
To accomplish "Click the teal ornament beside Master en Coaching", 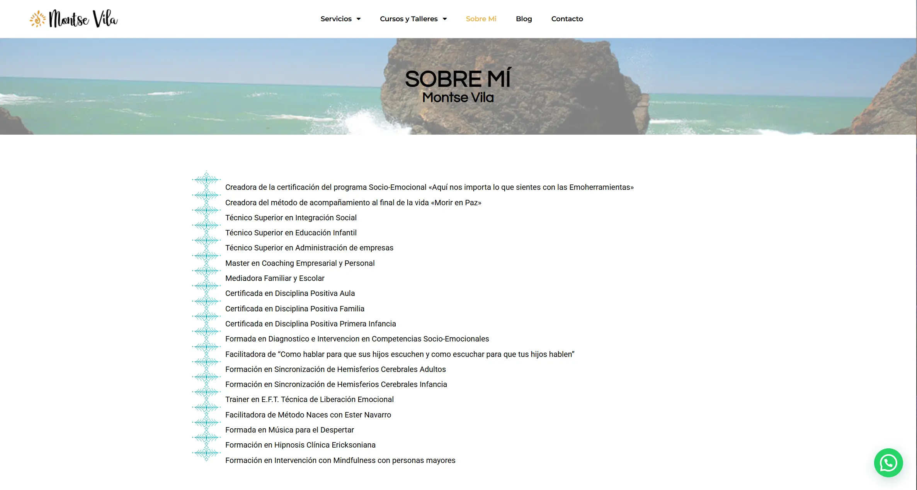I will point(206,256).
